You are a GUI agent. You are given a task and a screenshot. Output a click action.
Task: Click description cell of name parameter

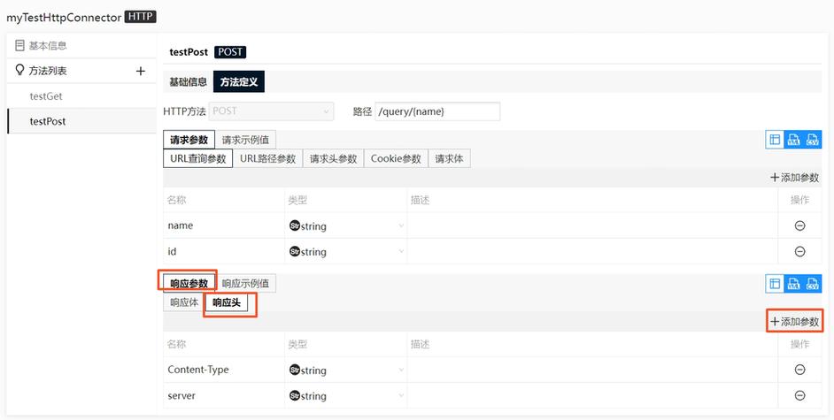tap(592, 225)
